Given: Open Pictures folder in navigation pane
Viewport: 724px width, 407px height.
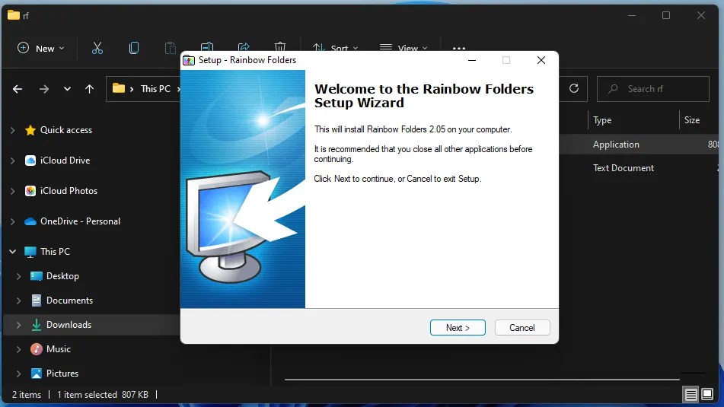Looking at the screenshot, I should click(x=62, y=374).
